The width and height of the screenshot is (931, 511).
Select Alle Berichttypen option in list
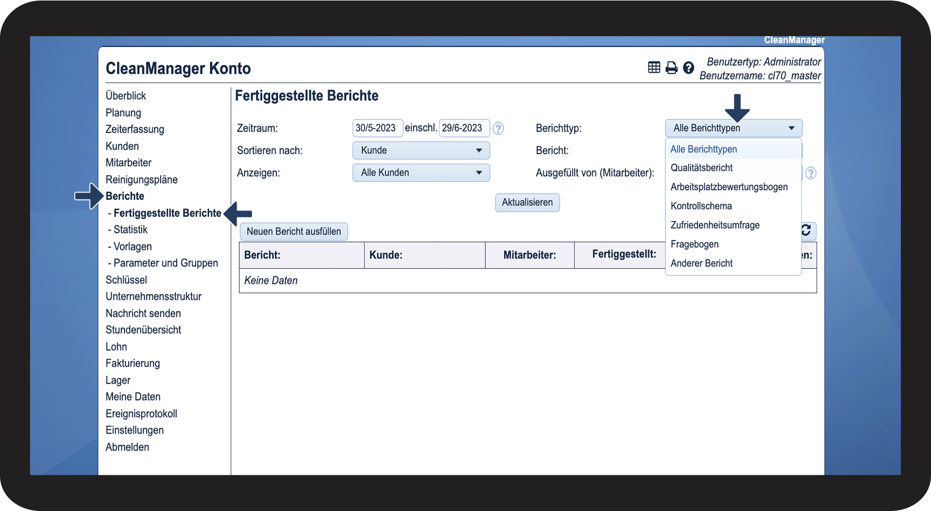tap(733, 149)
